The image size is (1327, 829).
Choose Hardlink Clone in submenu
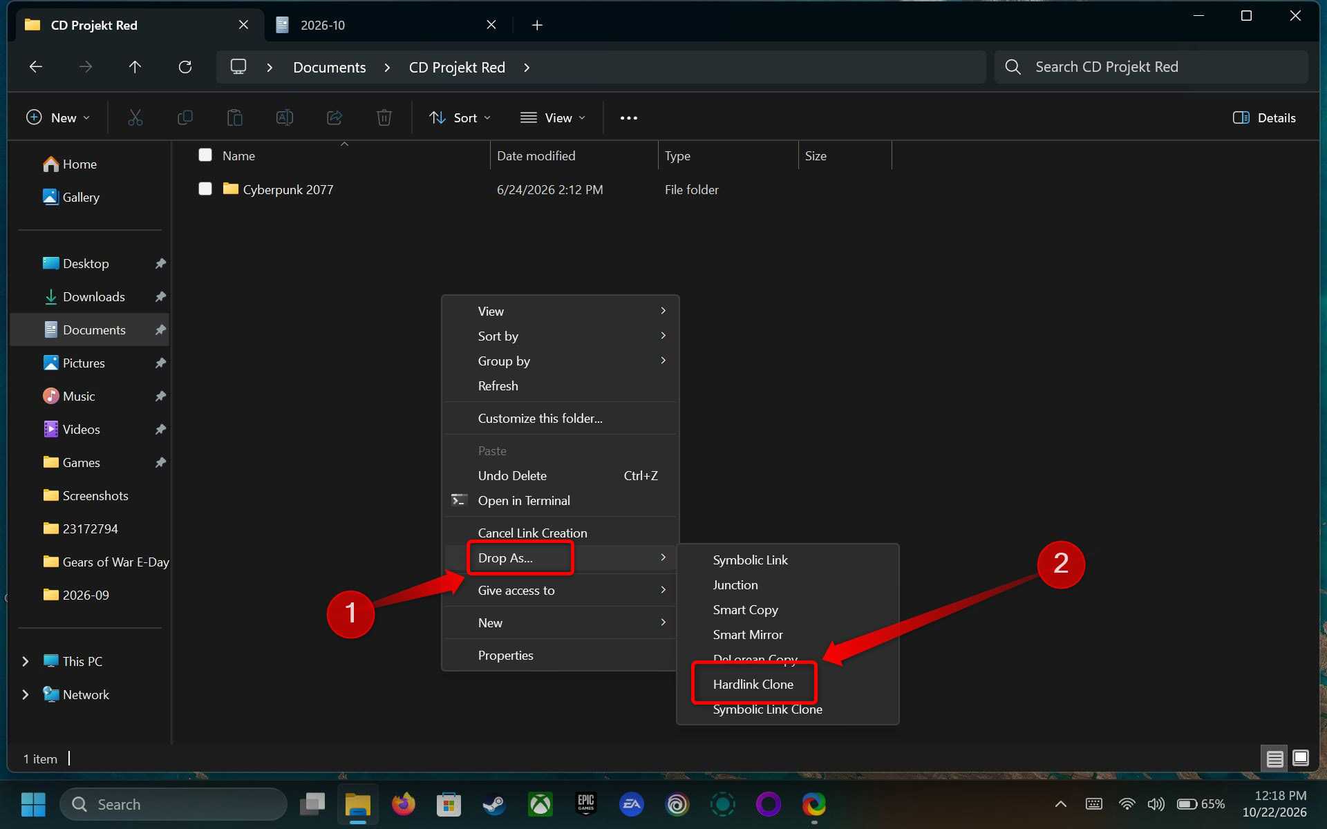[753, 685]
